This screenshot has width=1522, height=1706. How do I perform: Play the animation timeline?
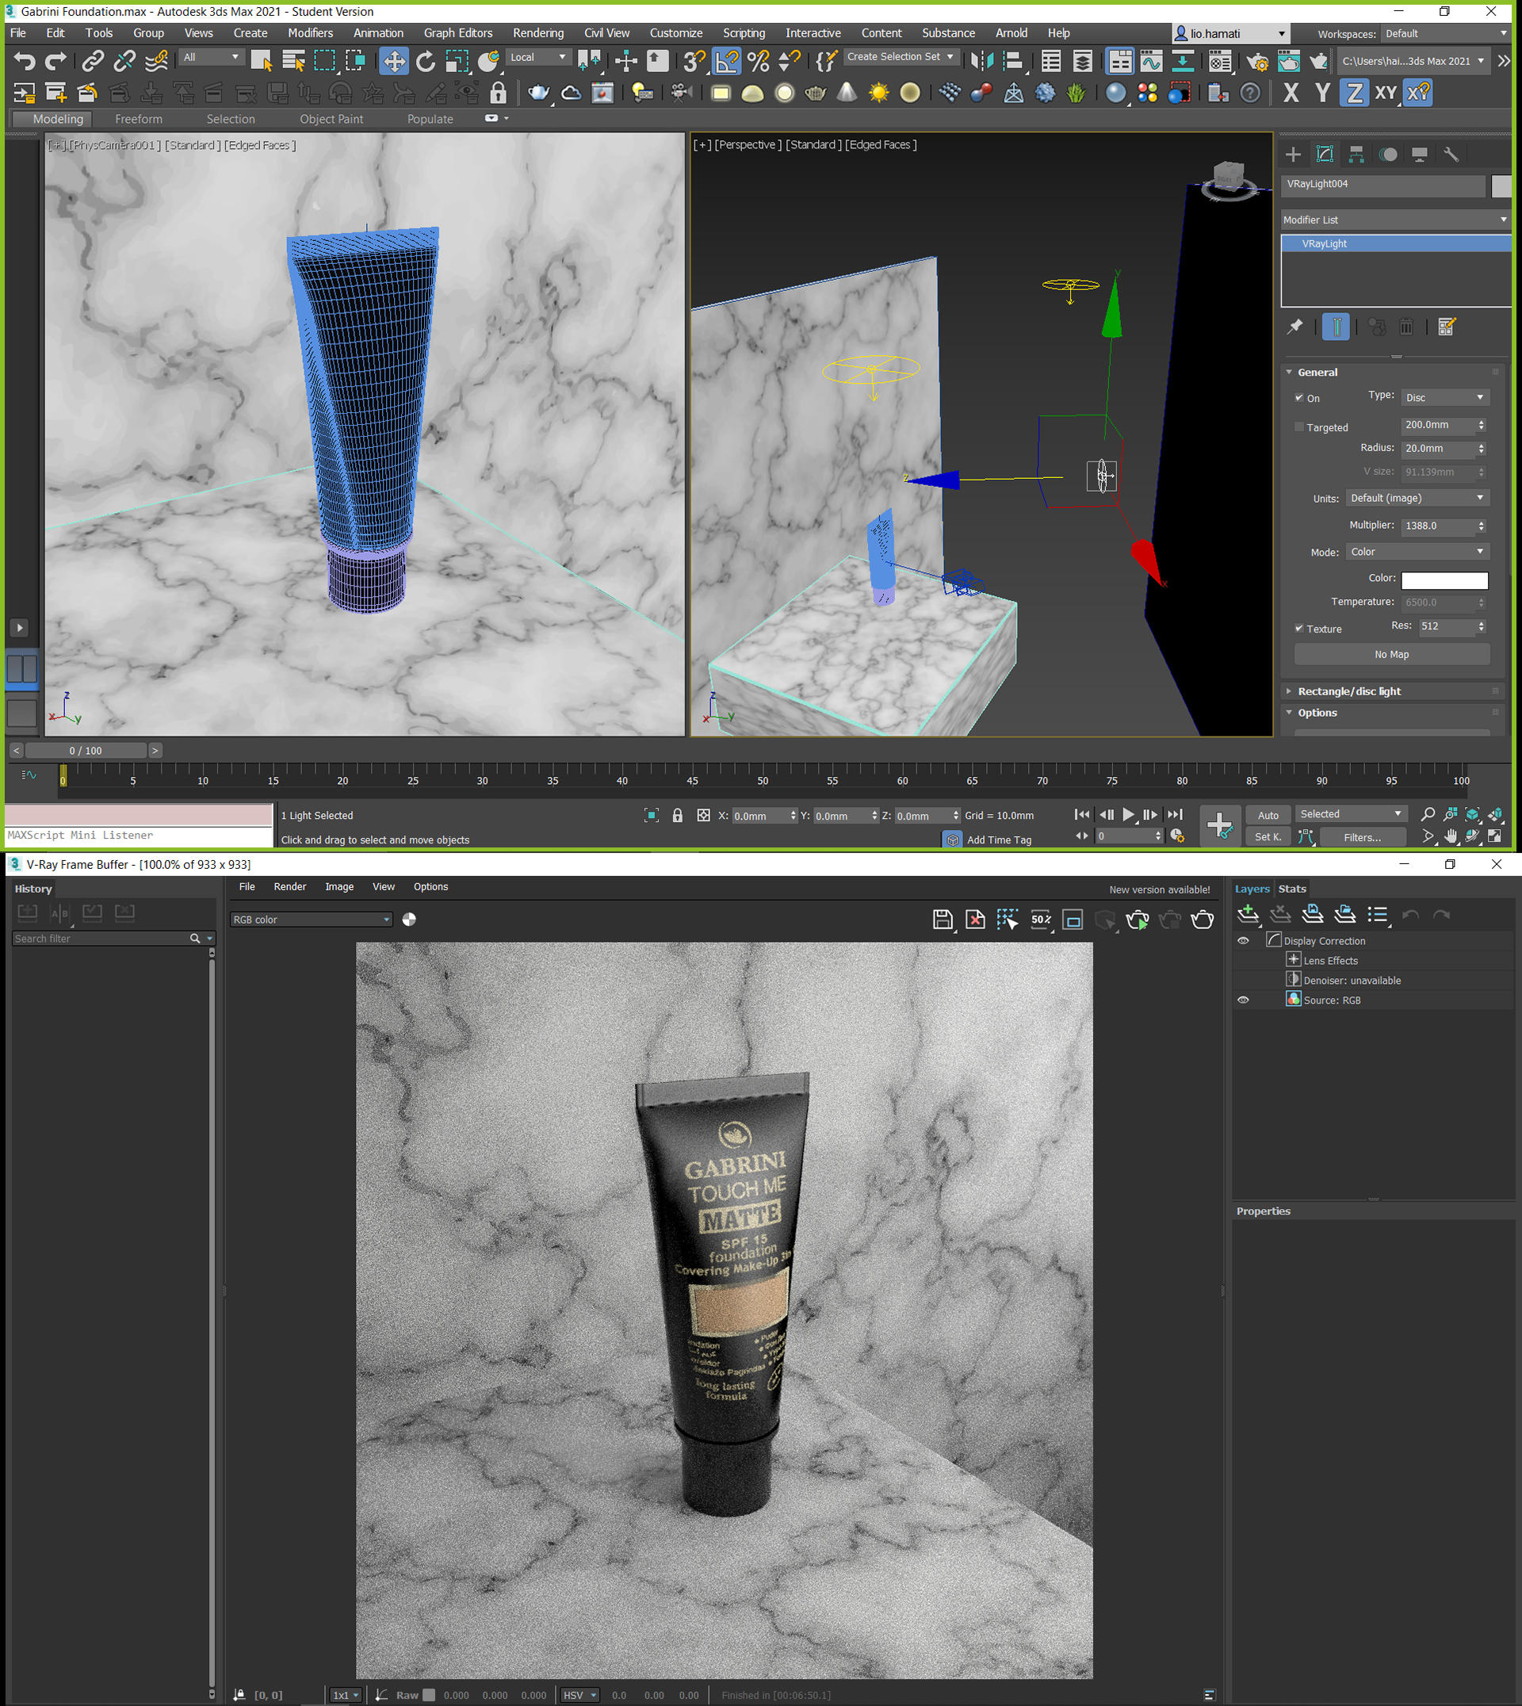point(1127,814)
